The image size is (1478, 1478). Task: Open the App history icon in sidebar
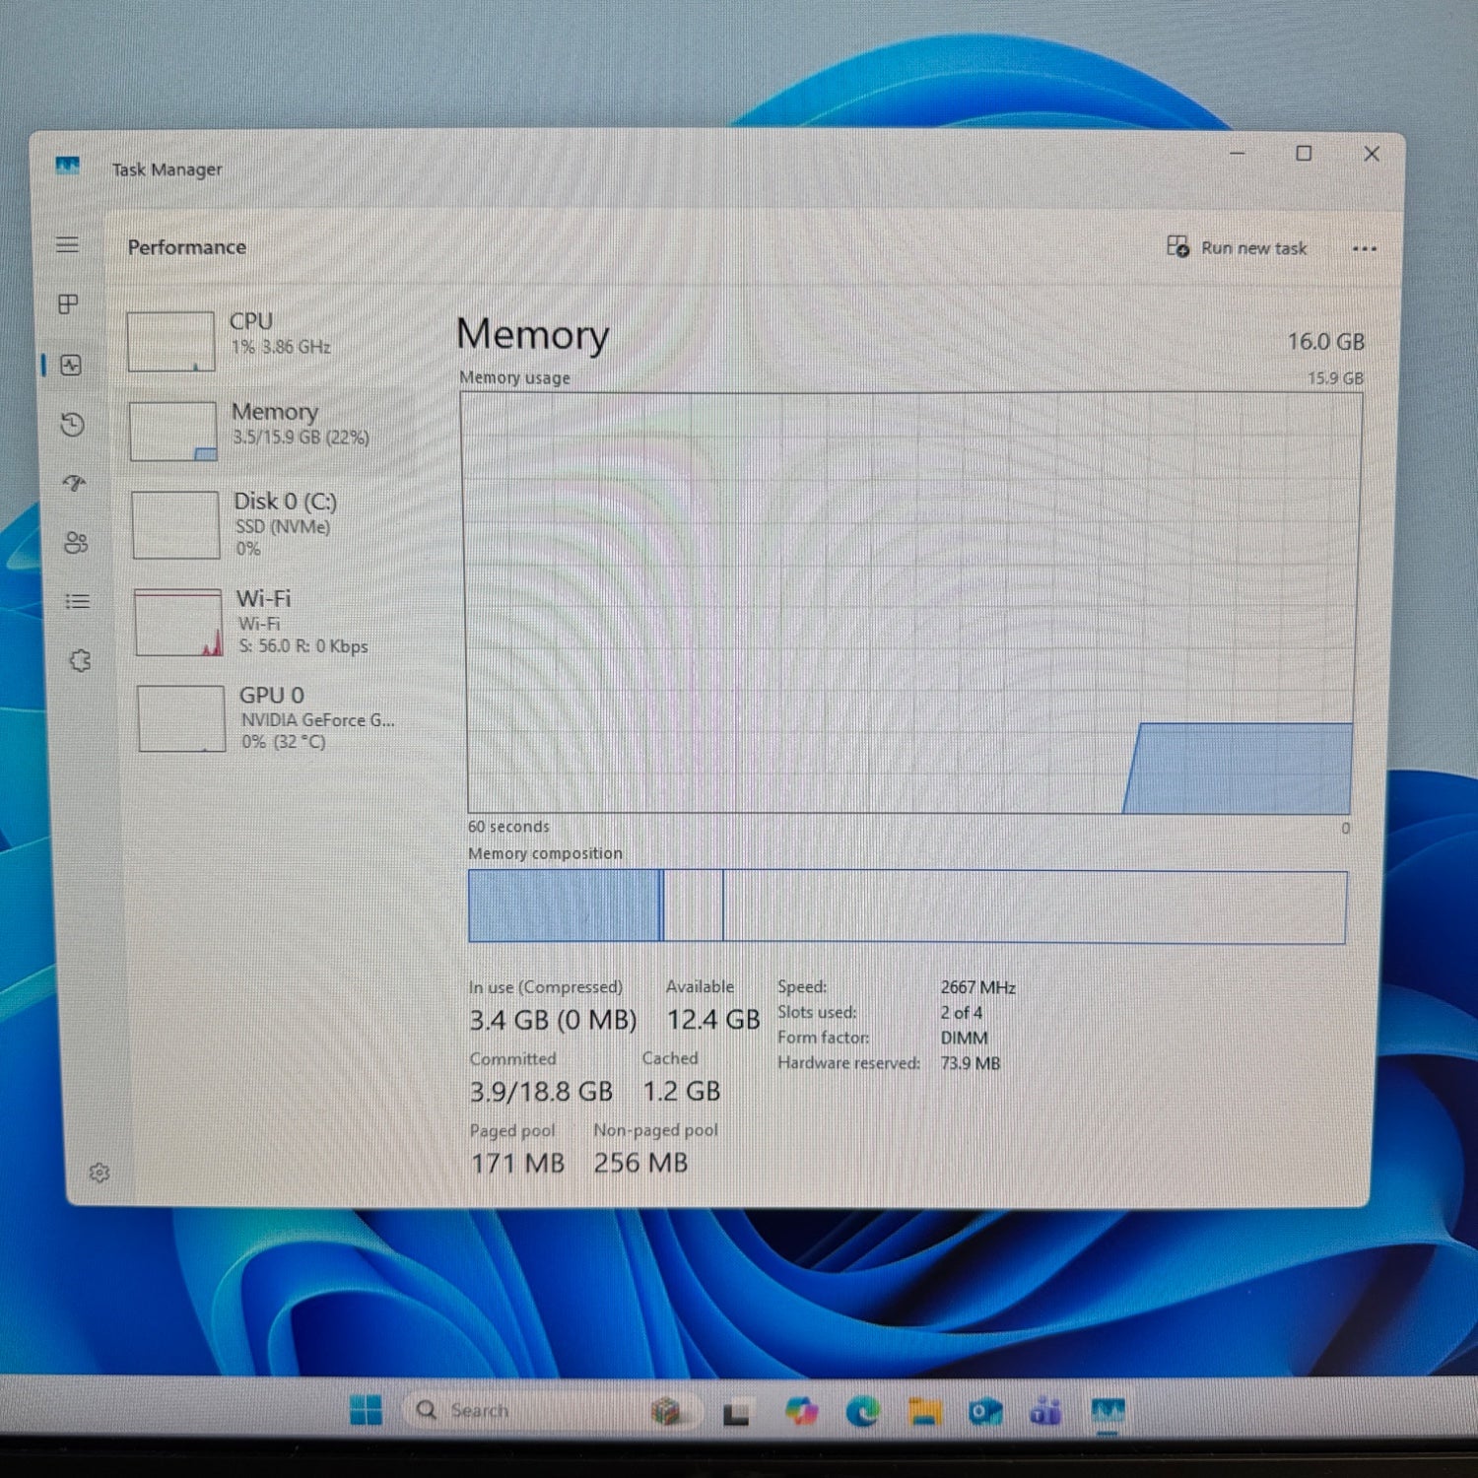pyautogui.click(x=72, y=425)
